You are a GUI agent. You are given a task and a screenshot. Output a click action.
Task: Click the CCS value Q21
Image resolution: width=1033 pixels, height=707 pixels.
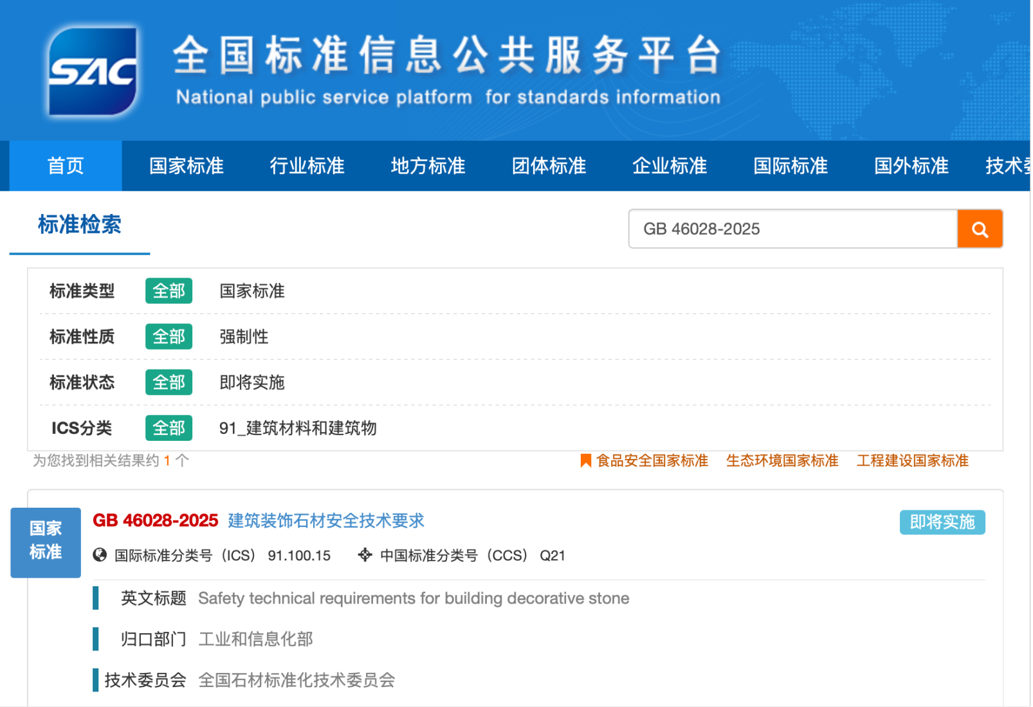click(x=553, y=555)
